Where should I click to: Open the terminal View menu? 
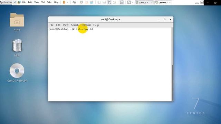pyautogui.click(x=66, y=25)
